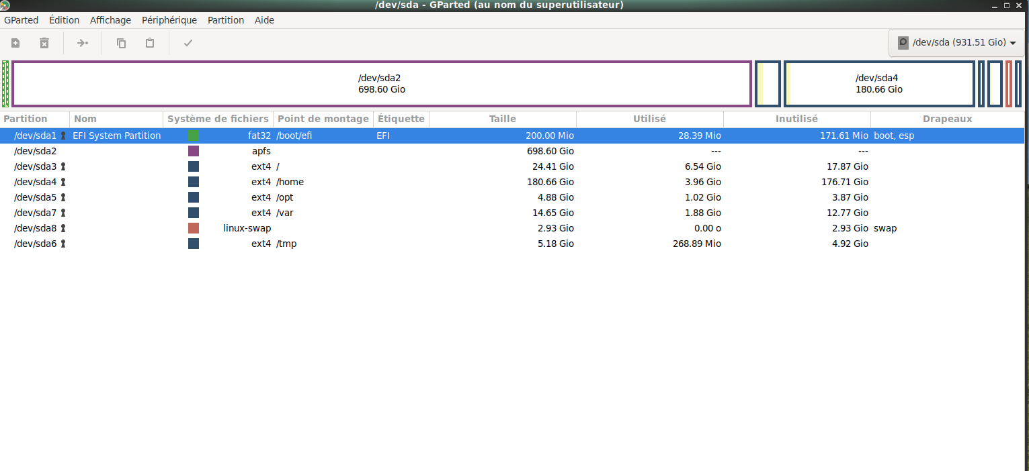Click the Nom column header
The height and width of the screenshot is (471, 1029).
[x=116, y=119]
